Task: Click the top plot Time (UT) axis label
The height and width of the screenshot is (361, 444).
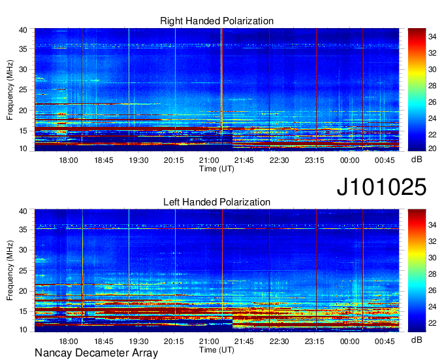Action: tap(217, 169)
